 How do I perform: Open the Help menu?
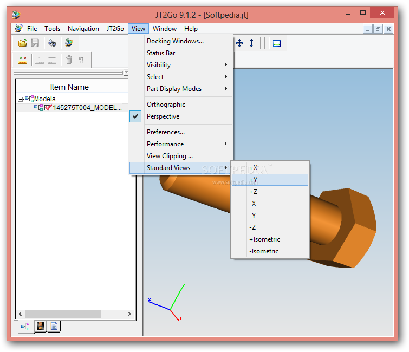pyautogui.click(x=191, y=29)
